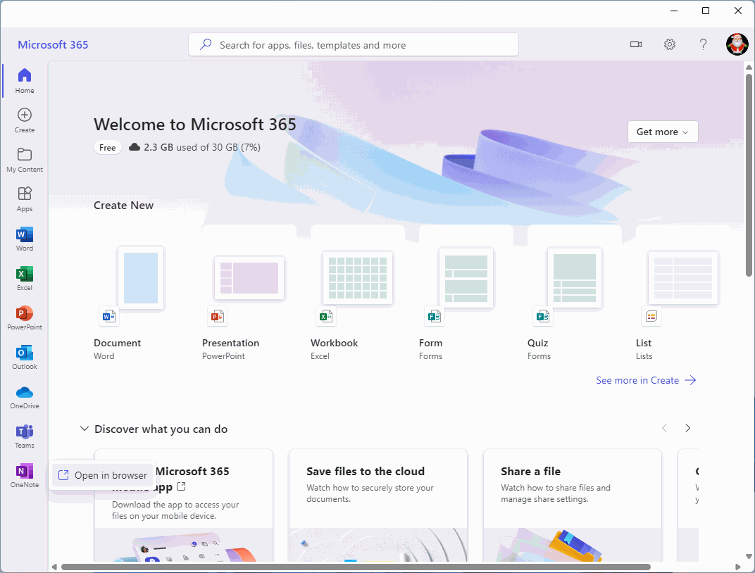Choose Open in browser menu option
755x573 pixels.
(x=103, y=475)
